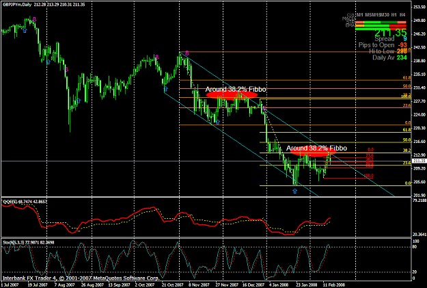427x288 pixels.
Task: Click the 253.50 price axis label
Action: 419,7
